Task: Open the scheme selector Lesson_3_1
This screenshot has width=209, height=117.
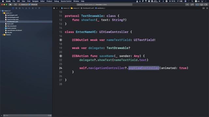Action: click(24, 5)
